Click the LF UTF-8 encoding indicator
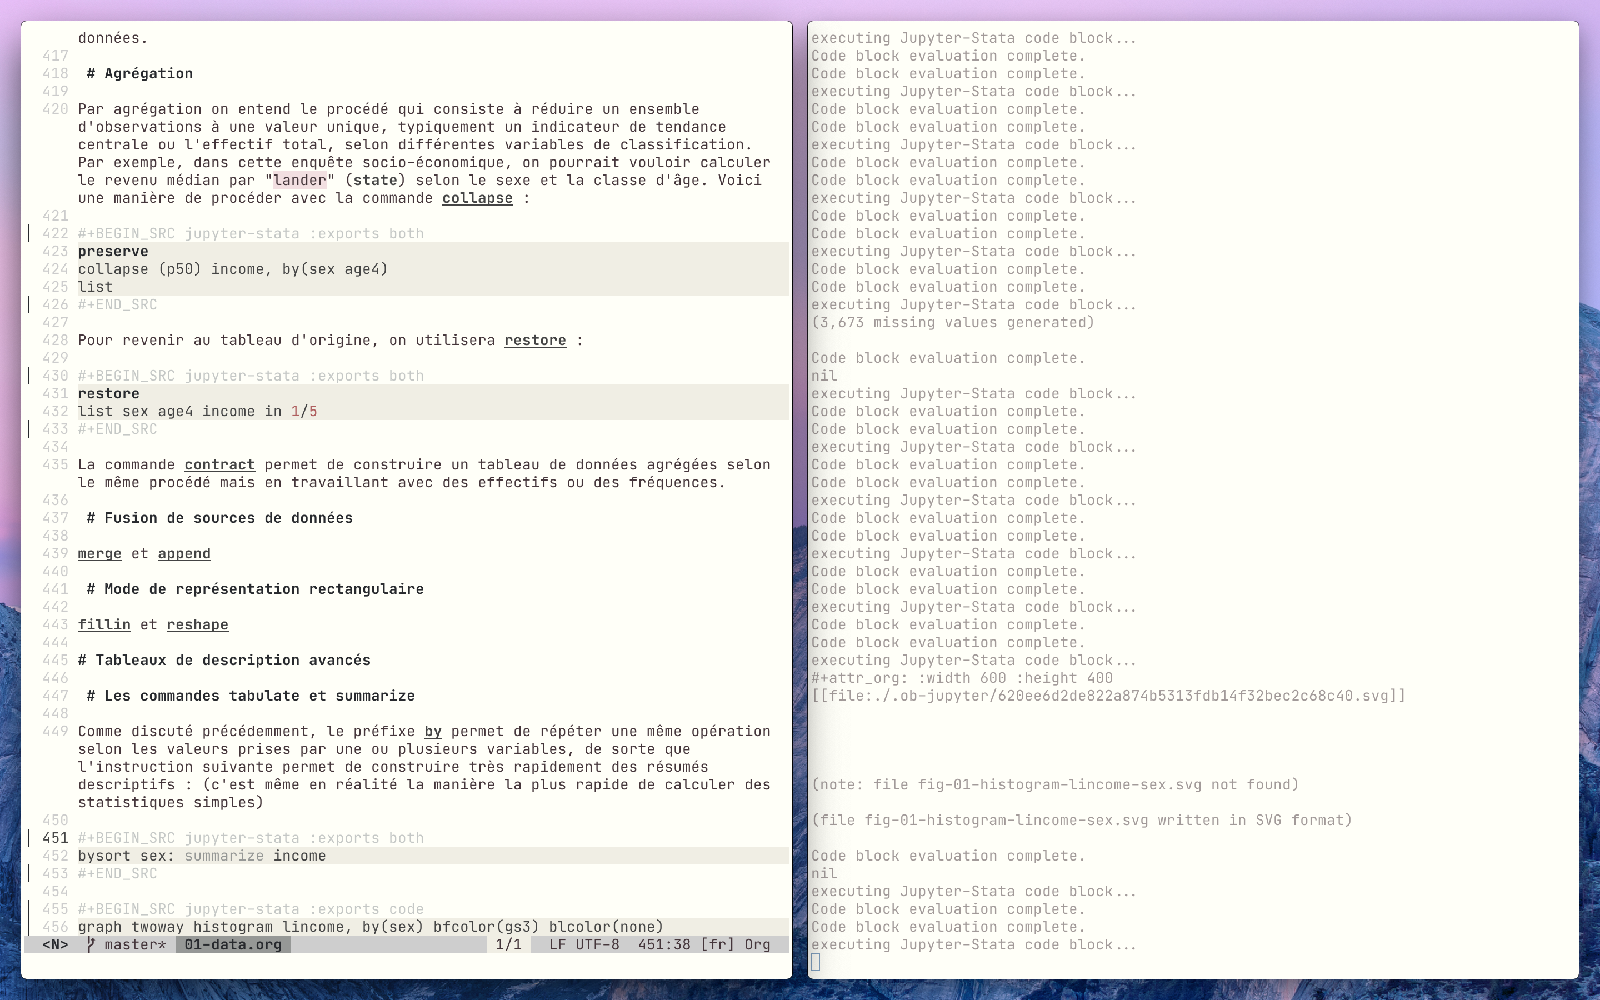 tap(584, 944)
